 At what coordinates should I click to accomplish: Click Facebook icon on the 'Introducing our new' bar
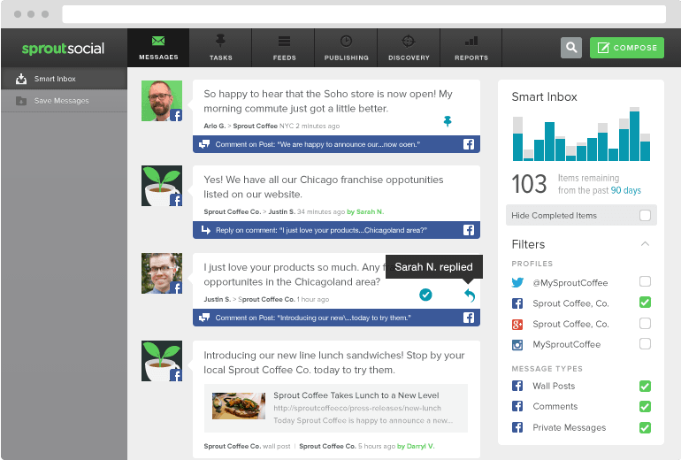tap(469, 318)
